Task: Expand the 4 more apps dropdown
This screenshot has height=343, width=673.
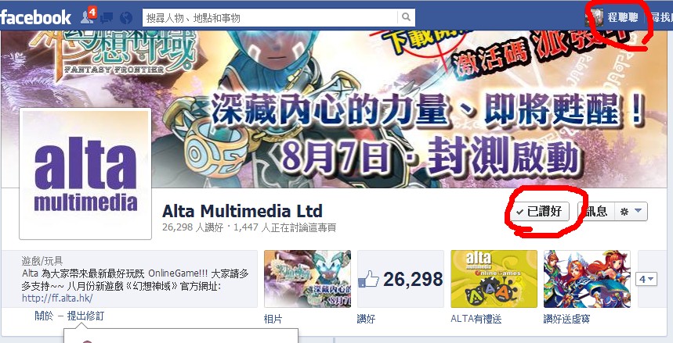Action: click(x=646, y=280)
